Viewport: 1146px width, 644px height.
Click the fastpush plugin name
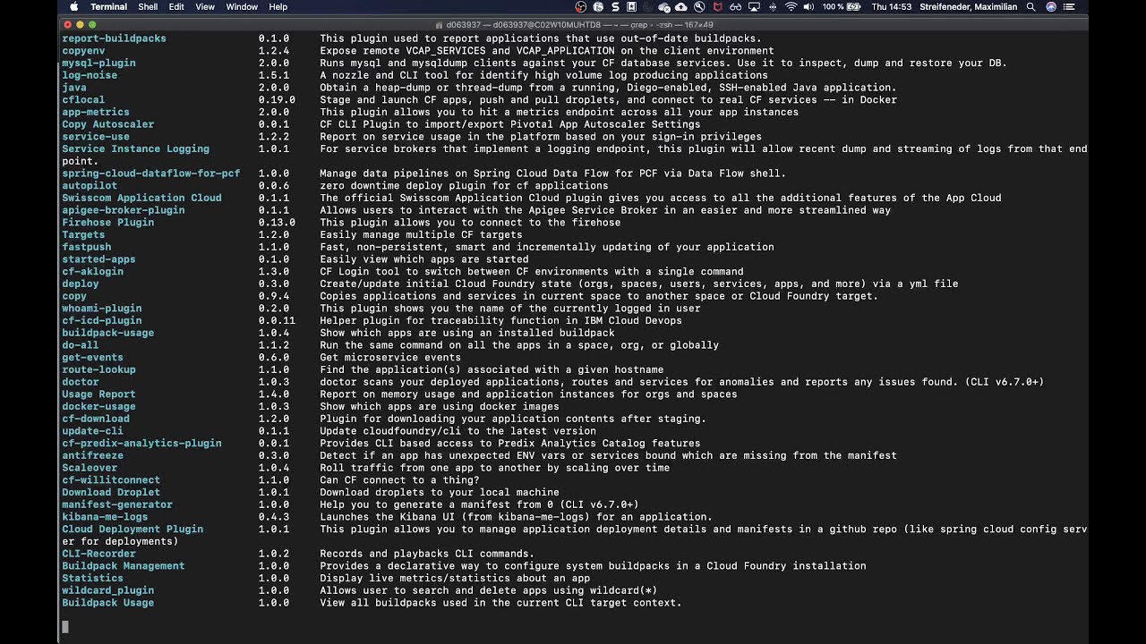pos(87,247)
